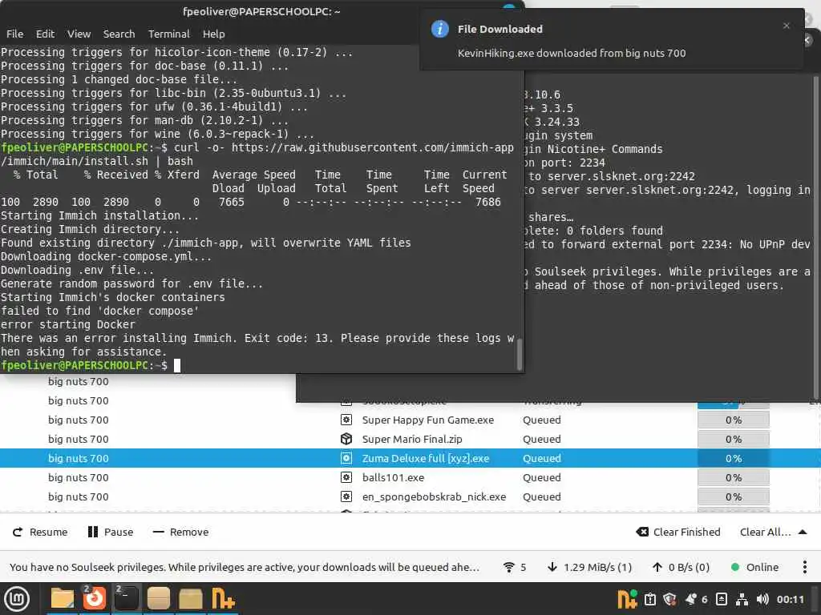
Task: Select the Super Mario Final.zip download
Action: click(x=410, y=440)
